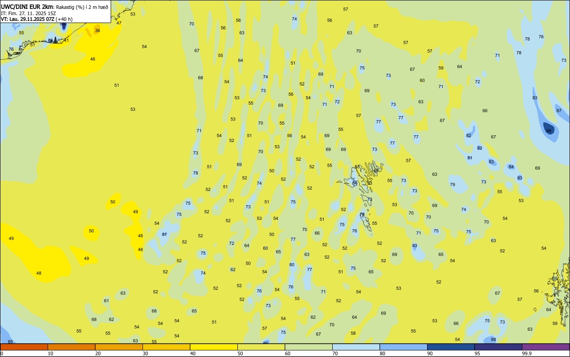This screenshot has width=570, height=357.
Task: Click the 46 value on the map
Action: click(93, 59)
